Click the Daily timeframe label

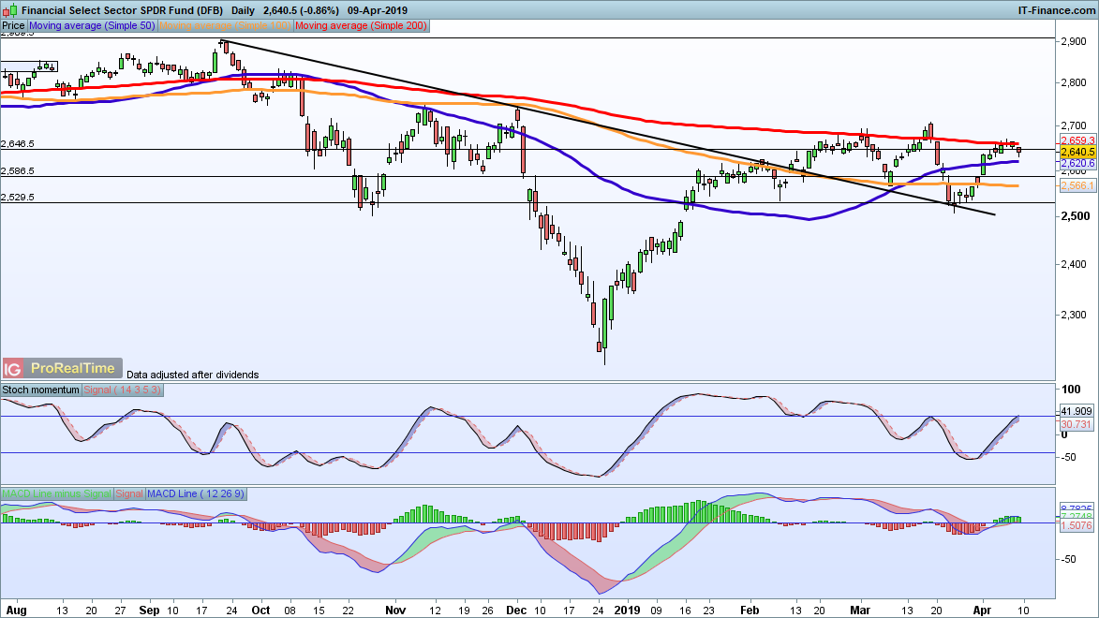[x=244, y=10]
